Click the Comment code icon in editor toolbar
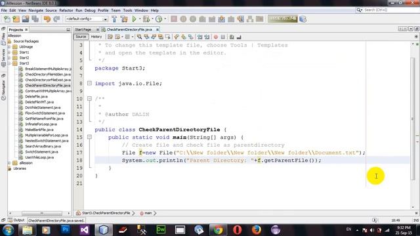Viewport: 420px width, 236px height. 232,37
